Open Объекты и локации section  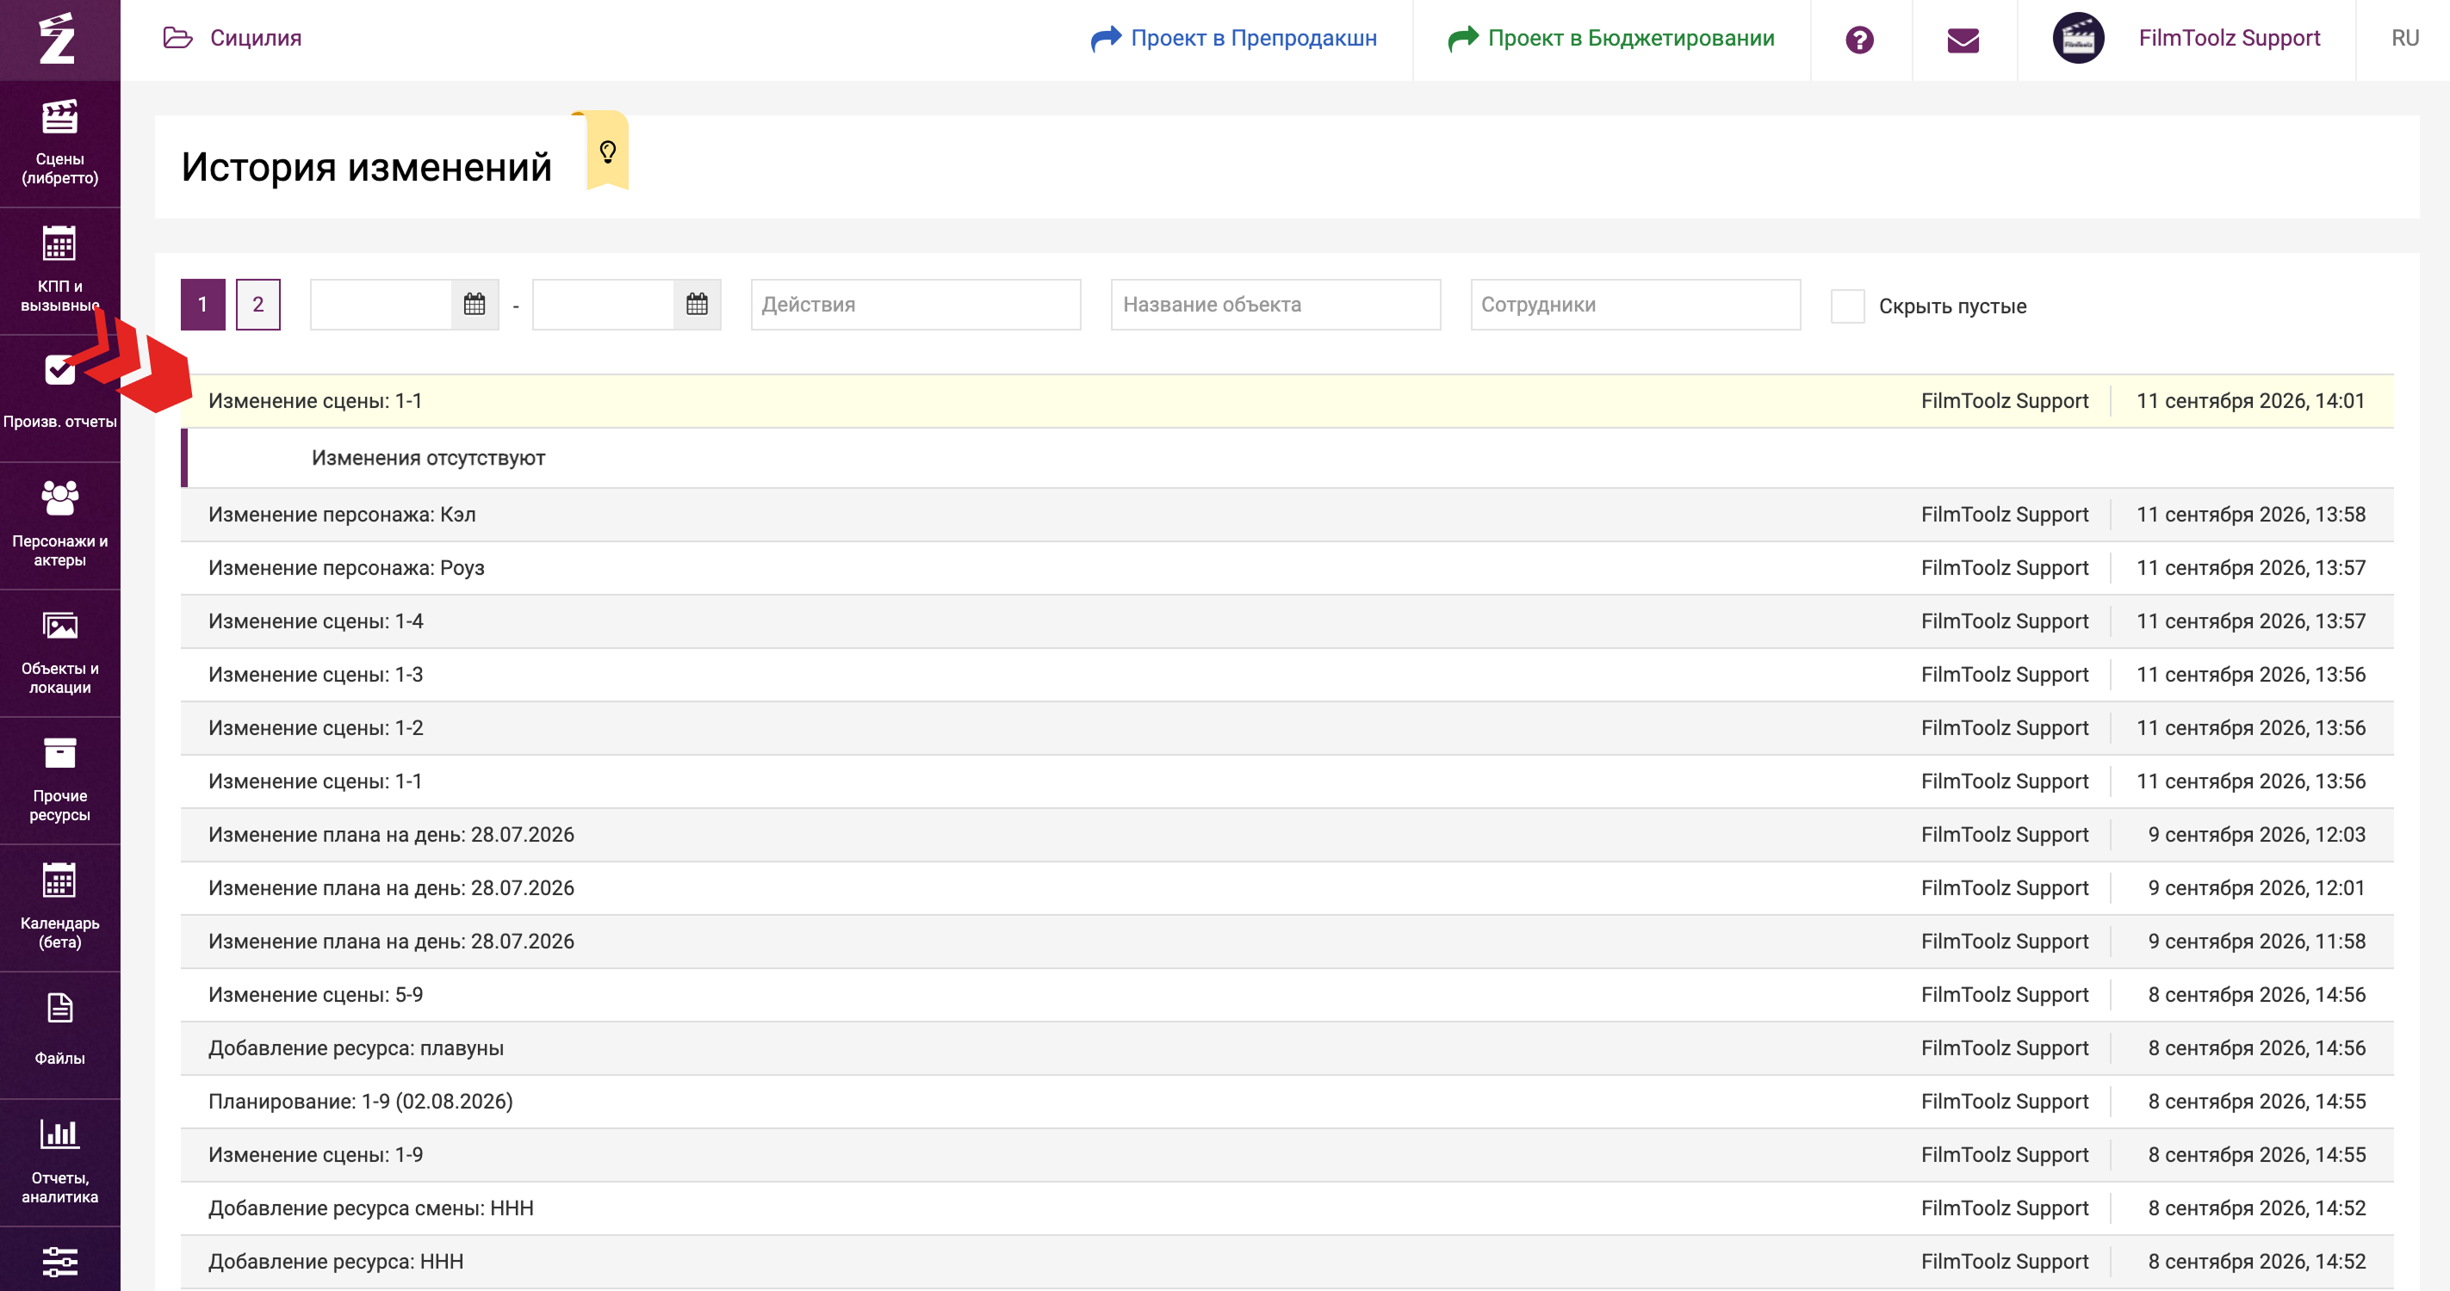pyautogui.click(x=60, y=653)
